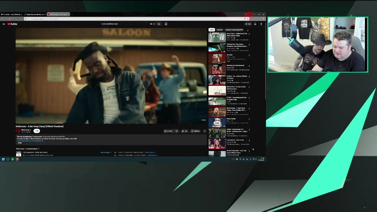Open the Windows Start menu
This screenshot has width=377, height=212.
(3, 159)
